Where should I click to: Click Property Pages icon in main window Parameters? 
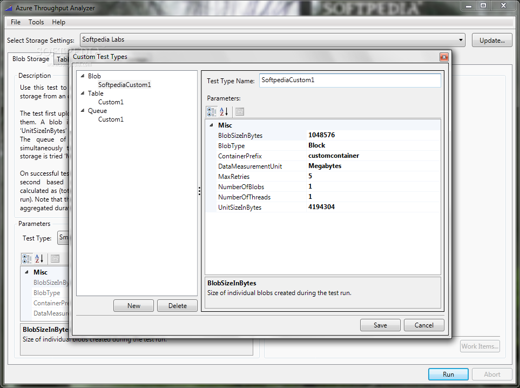point(55,258)
